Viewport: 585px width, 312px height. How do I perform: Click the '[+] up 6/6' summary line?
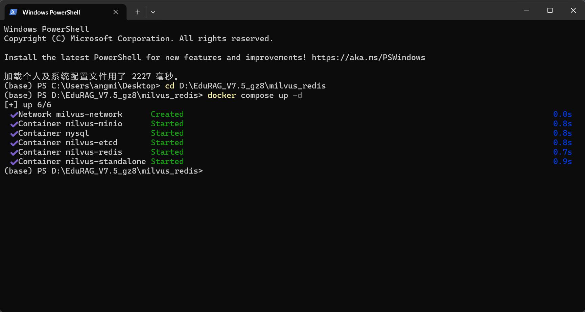pos(28,105)
